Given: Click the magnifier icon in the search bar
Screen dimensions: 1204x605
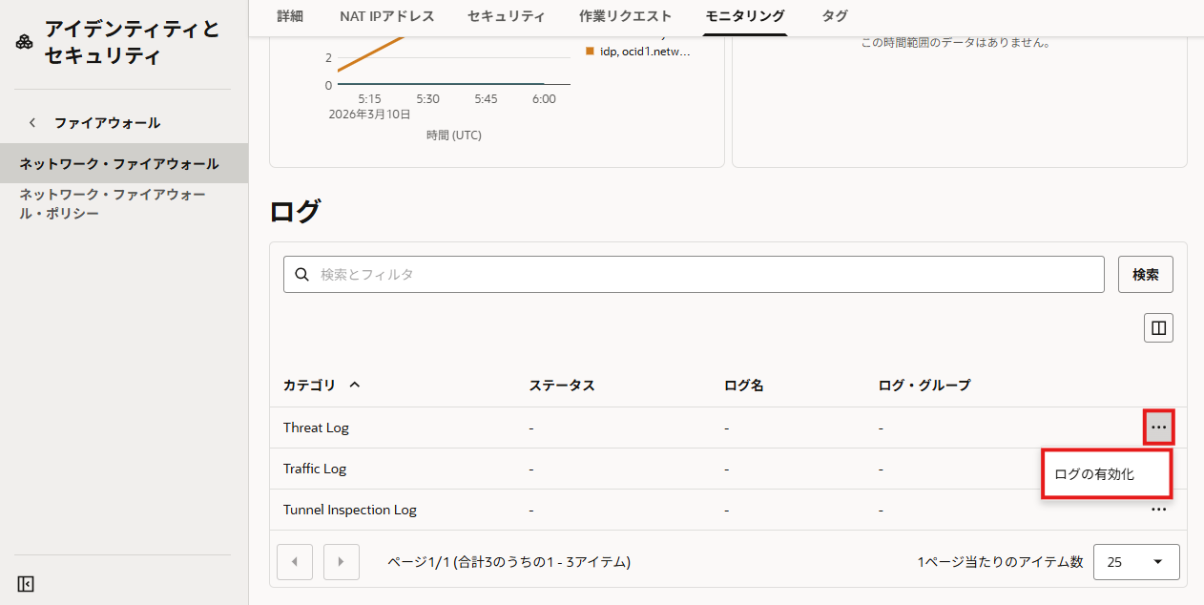Looking at the screenshot, I should pos(301,274).
